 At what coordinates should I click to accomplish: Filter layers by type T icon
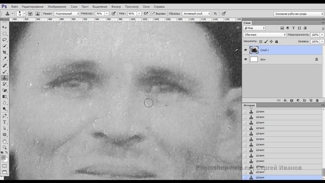click(294, 28)
